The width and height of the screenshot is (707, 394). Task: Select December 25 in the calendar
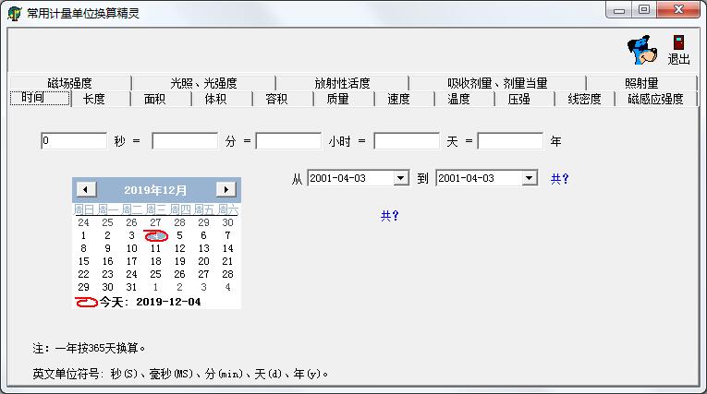155,274
